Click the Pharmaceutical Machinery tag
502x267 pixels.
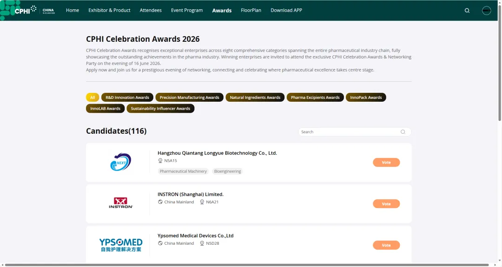(x=183, y=171)
